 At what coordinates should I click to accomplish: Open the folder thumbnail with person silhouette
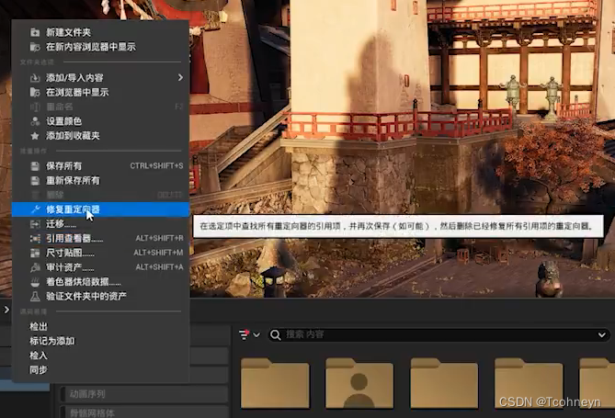click(x=359, y=383)
